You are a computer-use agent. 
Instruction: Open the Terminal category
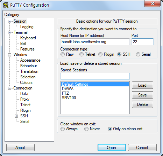click(21, 32)
